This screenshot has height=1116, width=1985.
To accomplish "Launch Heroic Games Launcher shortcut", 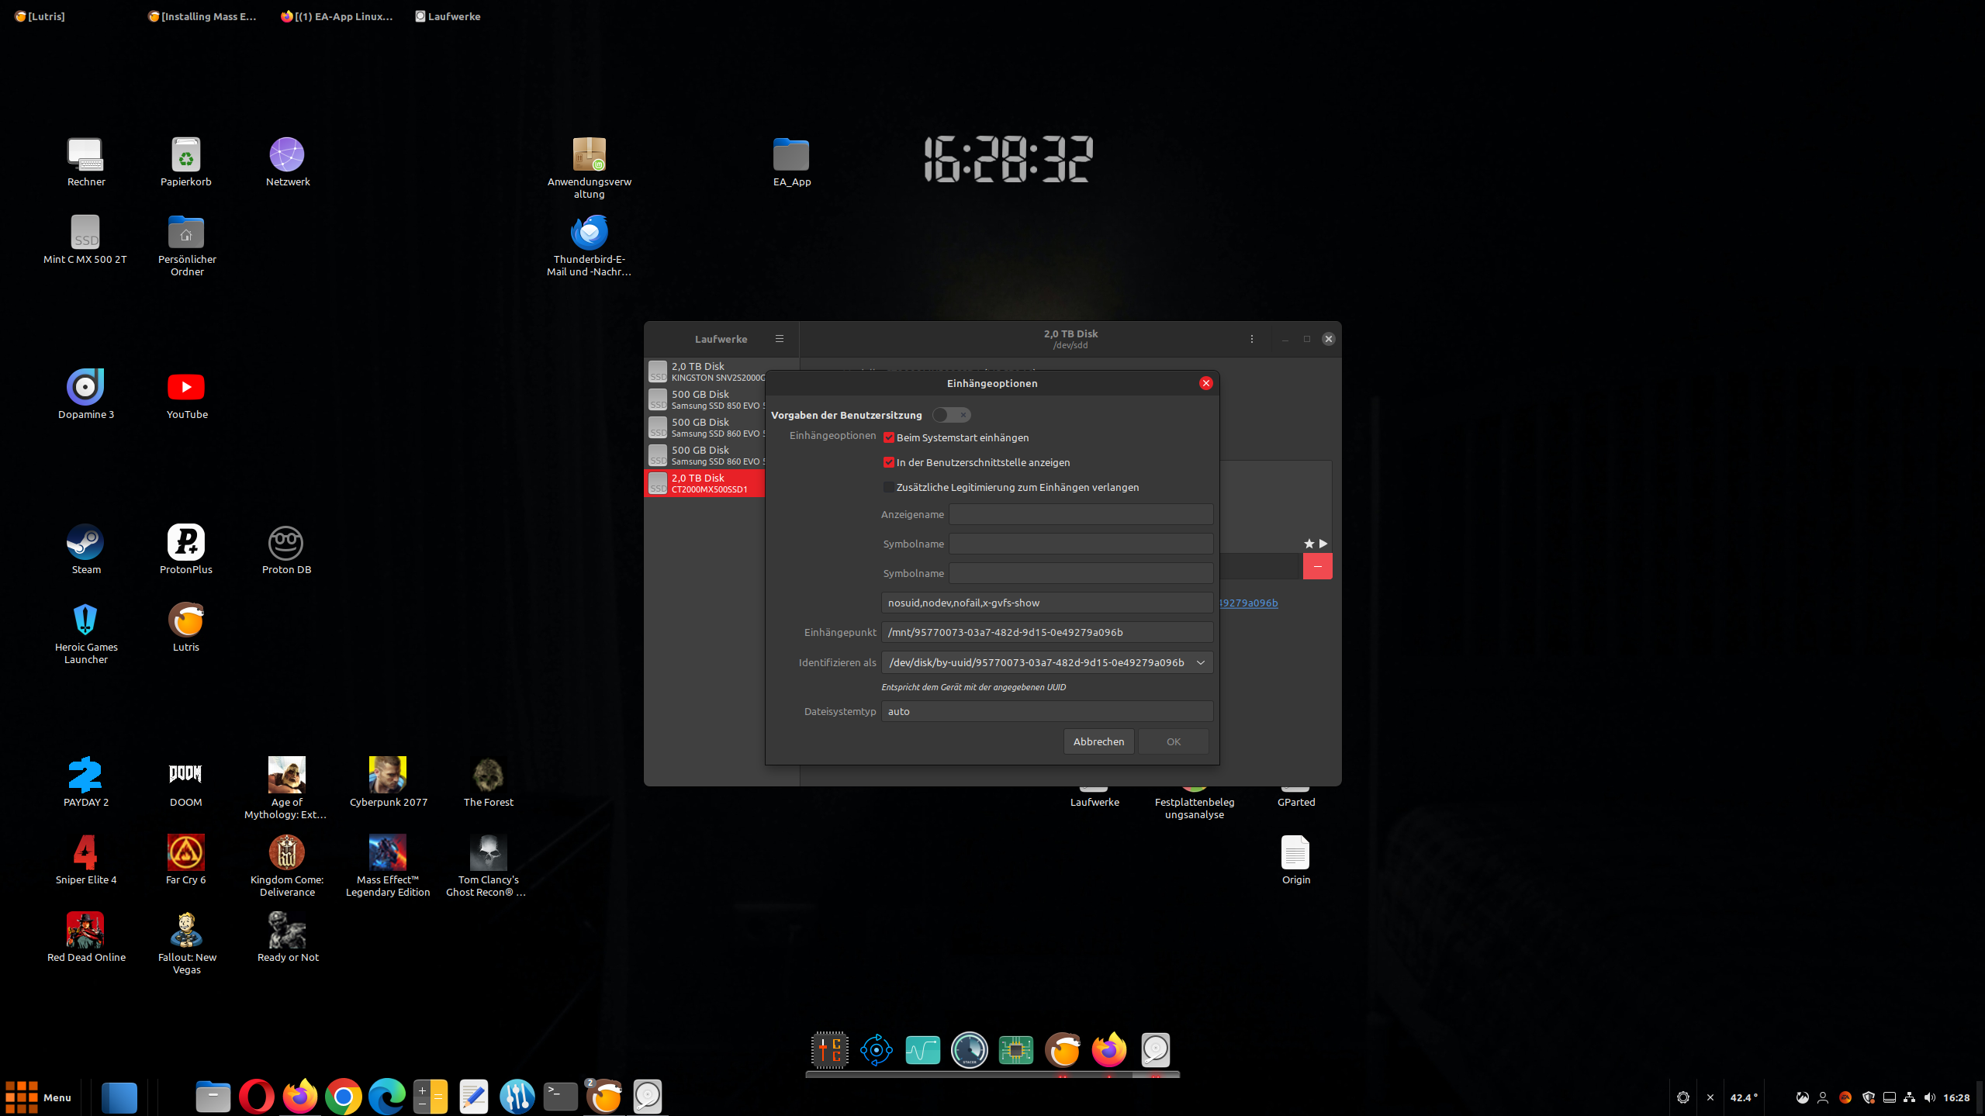I will point(85,620).
